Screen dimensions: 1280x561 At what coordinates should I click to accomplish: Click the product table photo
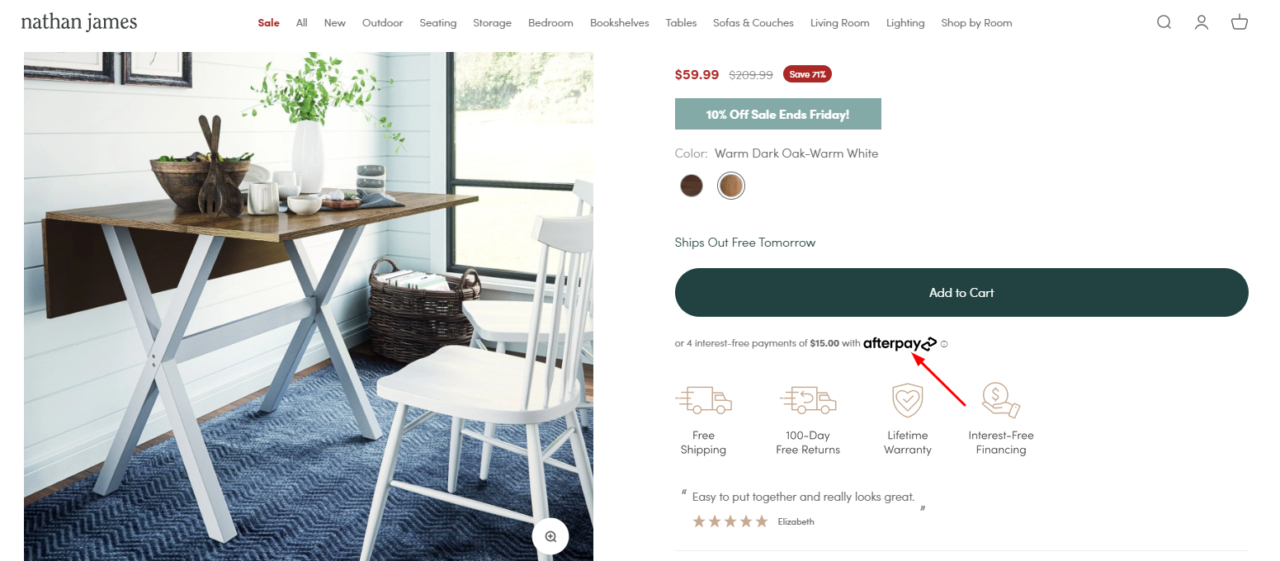308,306
